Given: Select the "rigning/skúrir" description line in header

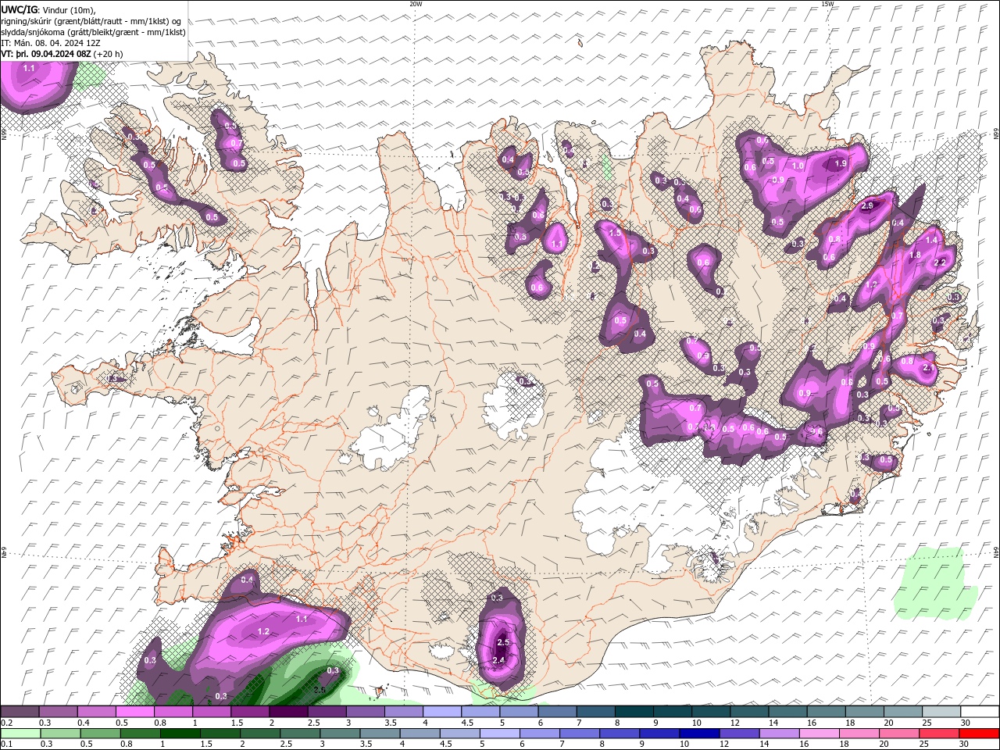Looking at the screenshot, I should pyautogui.click(x=91, y=21).
